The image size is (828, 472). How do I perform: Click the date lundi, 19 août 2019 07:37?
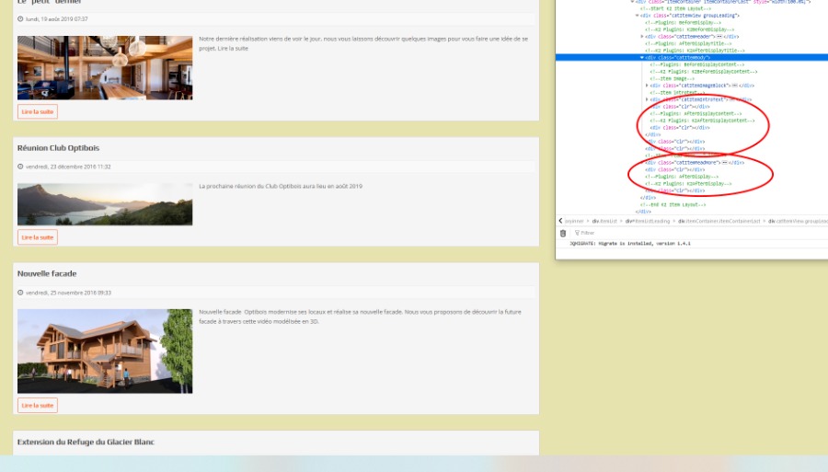coord(56,19)
